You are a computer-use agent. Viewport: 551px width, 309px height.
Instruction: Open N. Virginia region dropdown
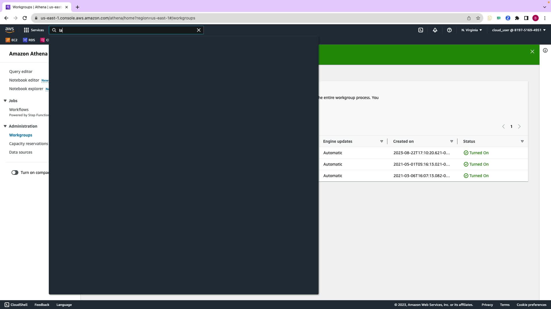click(x=472, y=30)
